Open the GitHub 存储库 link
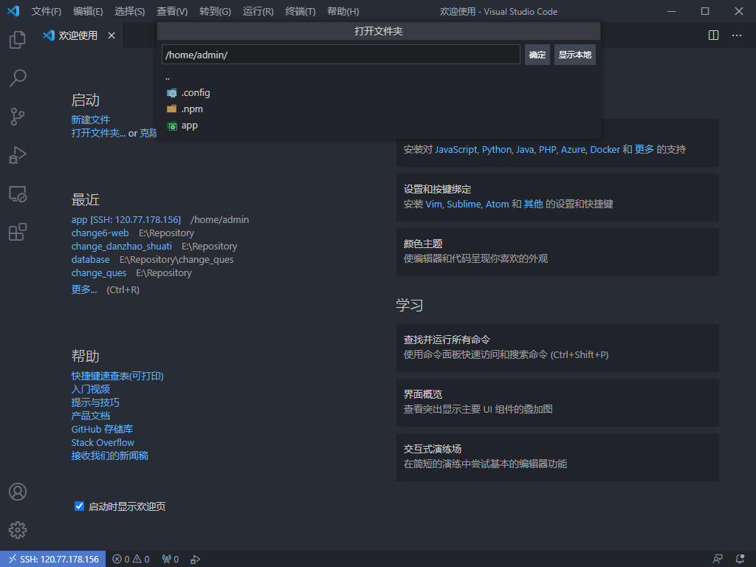The height and width of the screenshot is (567, 756). 102,429
